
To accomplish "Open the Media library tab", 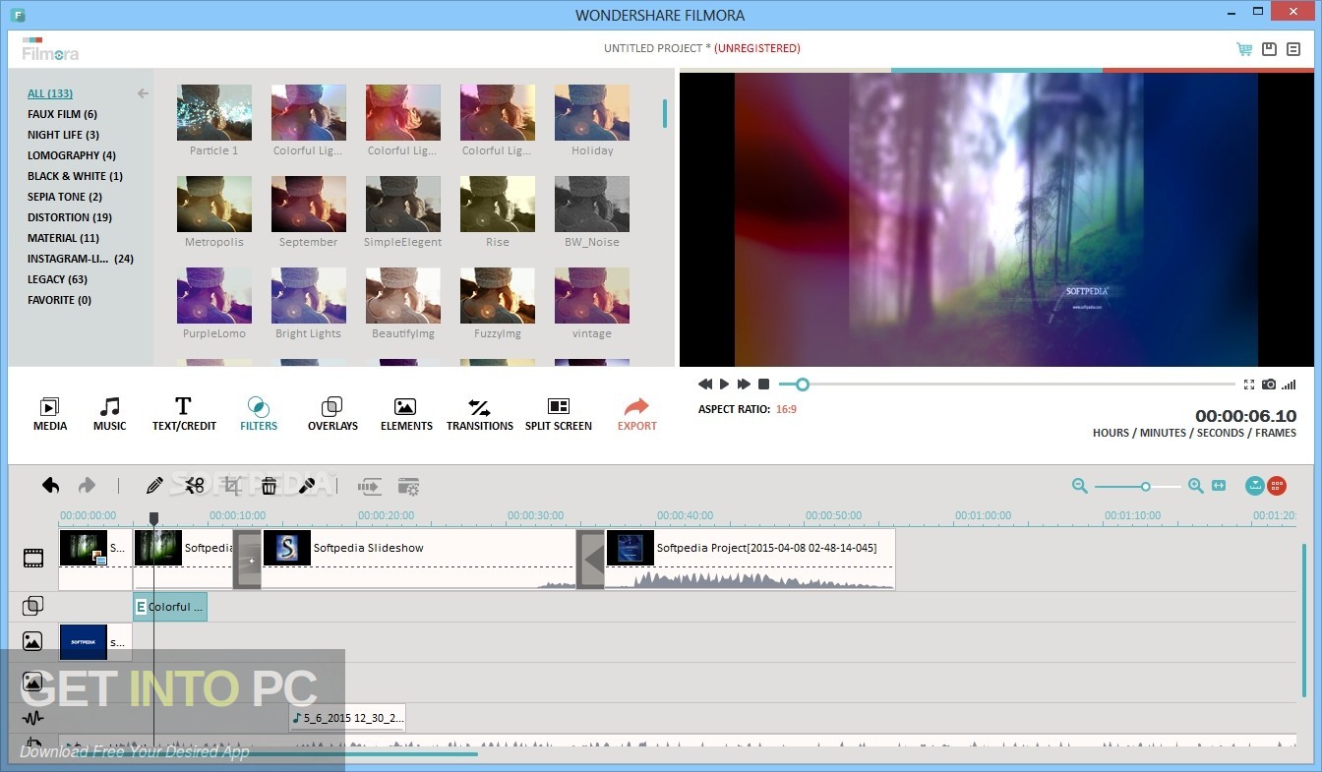I will [50, 414].
